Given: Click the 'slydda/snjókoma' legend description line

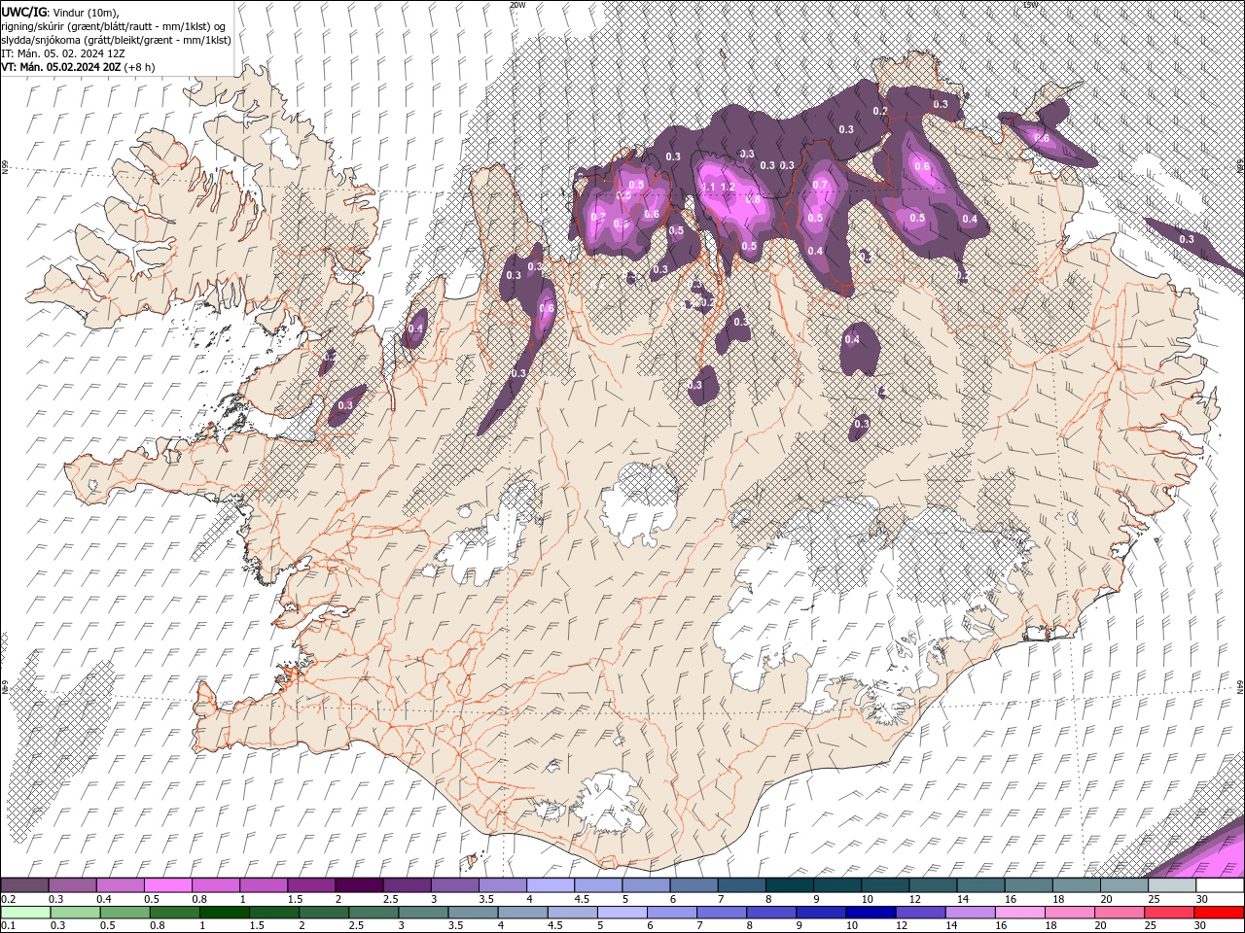Looking at the screenshot, I should (x=116, y=40).
